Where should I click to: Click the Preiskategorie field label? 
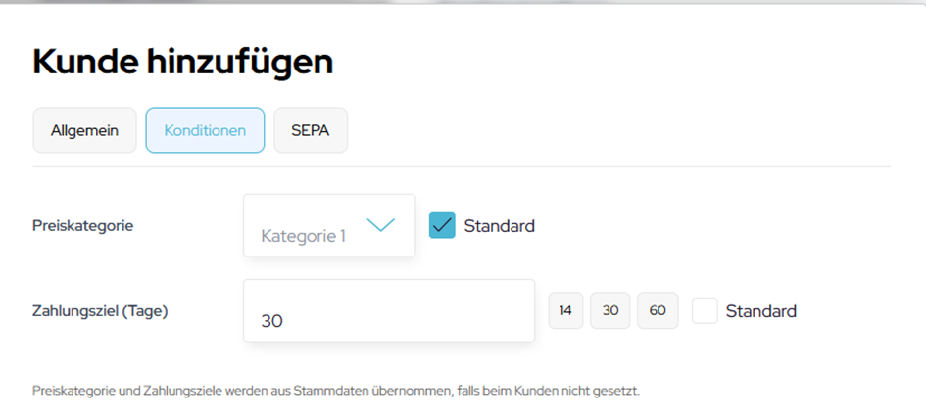coord(83,225)
